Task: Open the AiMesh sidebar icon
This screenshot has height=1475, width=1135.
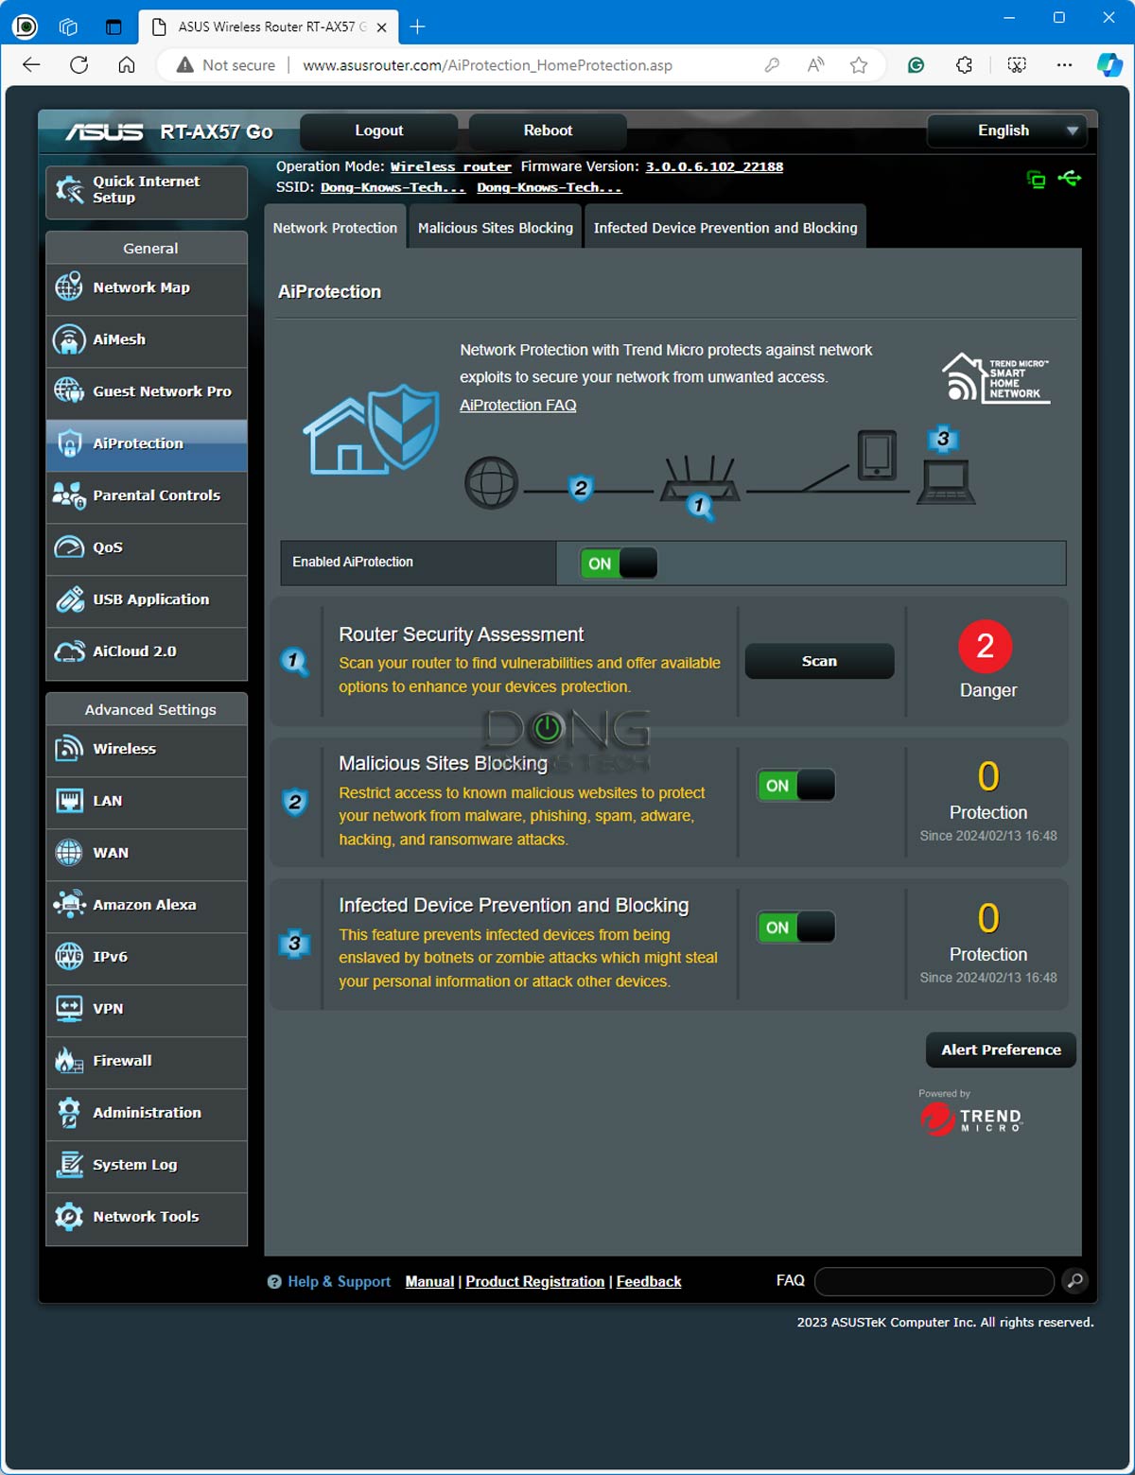Action: tap(69, 339)
